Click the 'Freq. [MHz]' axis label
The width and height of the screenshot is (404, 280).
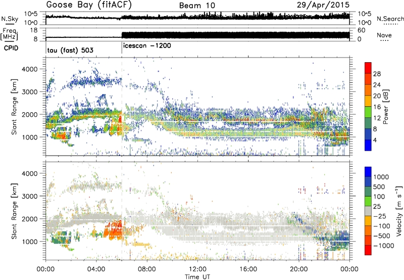[9, 34]
